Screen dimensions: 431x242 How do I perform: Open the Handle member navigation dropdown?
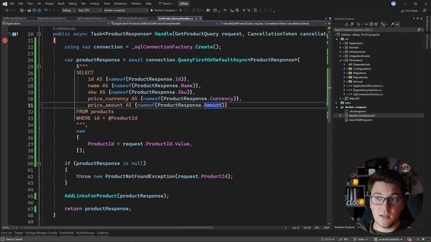tap(272, 24)
